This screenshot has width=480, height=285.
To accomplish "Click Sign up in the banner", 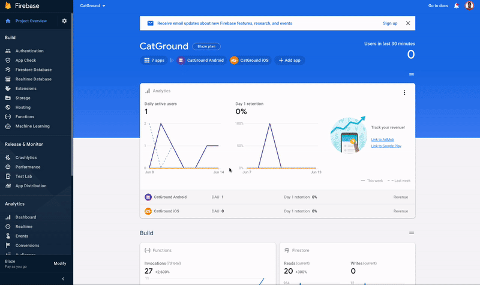I will tap(390, 23).
